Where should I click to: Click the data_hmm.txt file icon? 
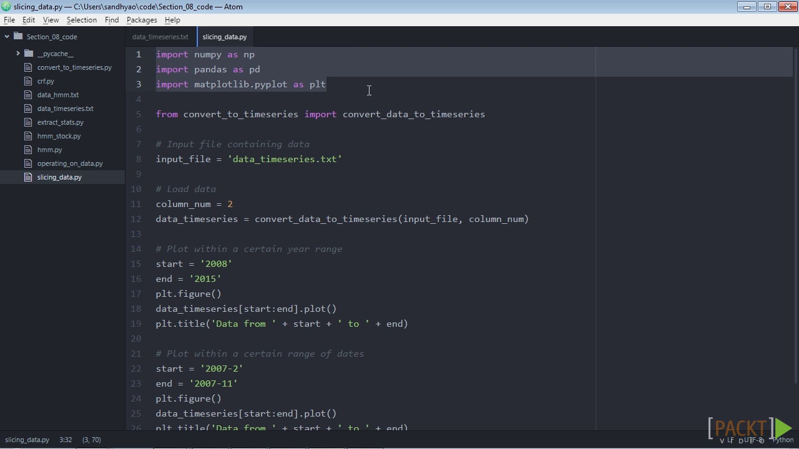[x=28, y=95]
